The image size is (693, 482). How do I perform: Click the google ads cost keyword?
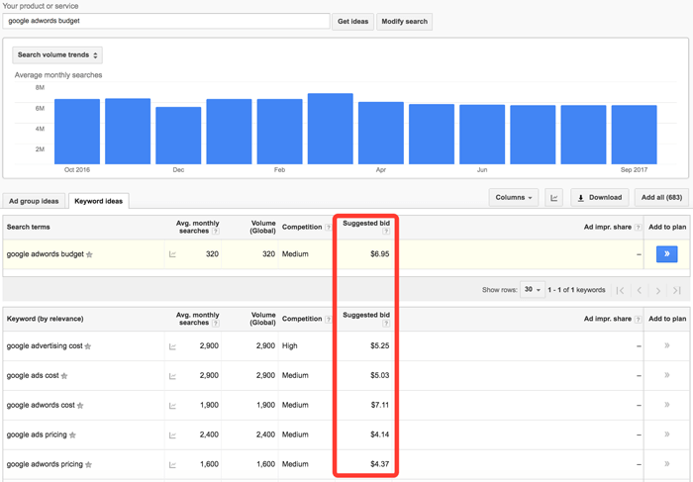(x=33, y=375)
